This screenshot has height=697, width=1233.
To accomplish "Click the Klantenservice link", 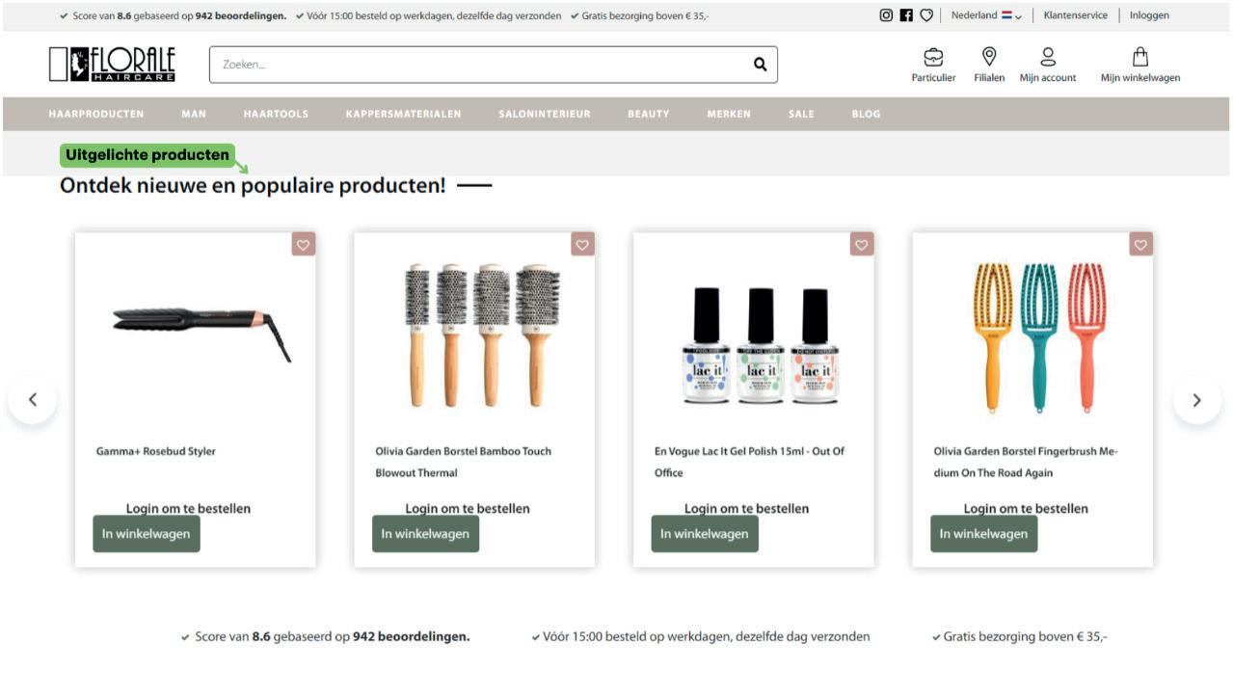I will (x=1076, y=15).
